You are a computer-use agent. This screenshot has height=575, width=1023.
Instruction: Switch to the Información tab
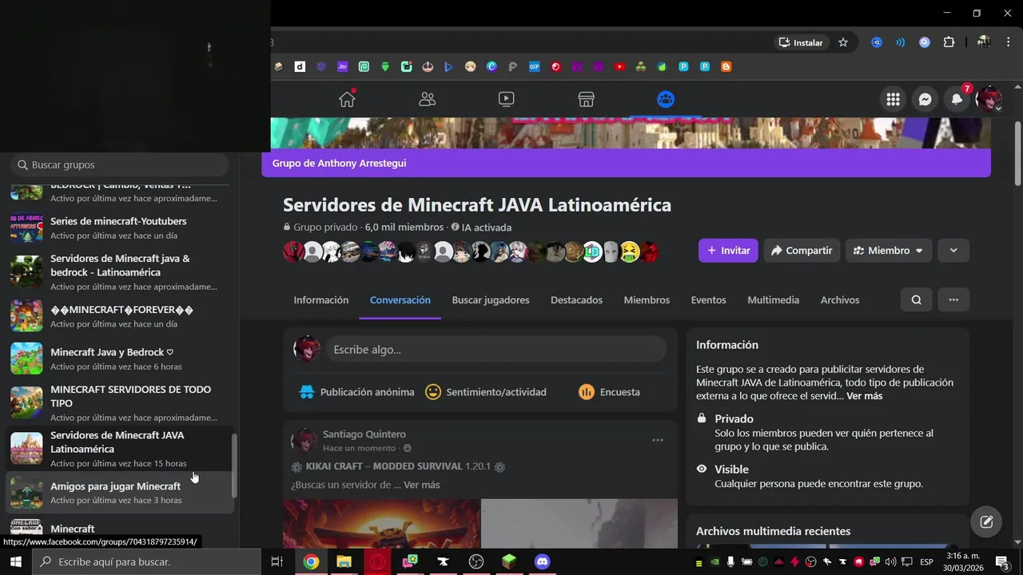coord(321,299)
